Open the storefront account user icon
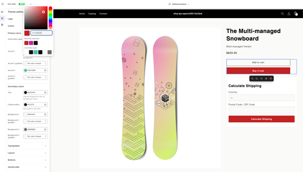 coord(289,14)
